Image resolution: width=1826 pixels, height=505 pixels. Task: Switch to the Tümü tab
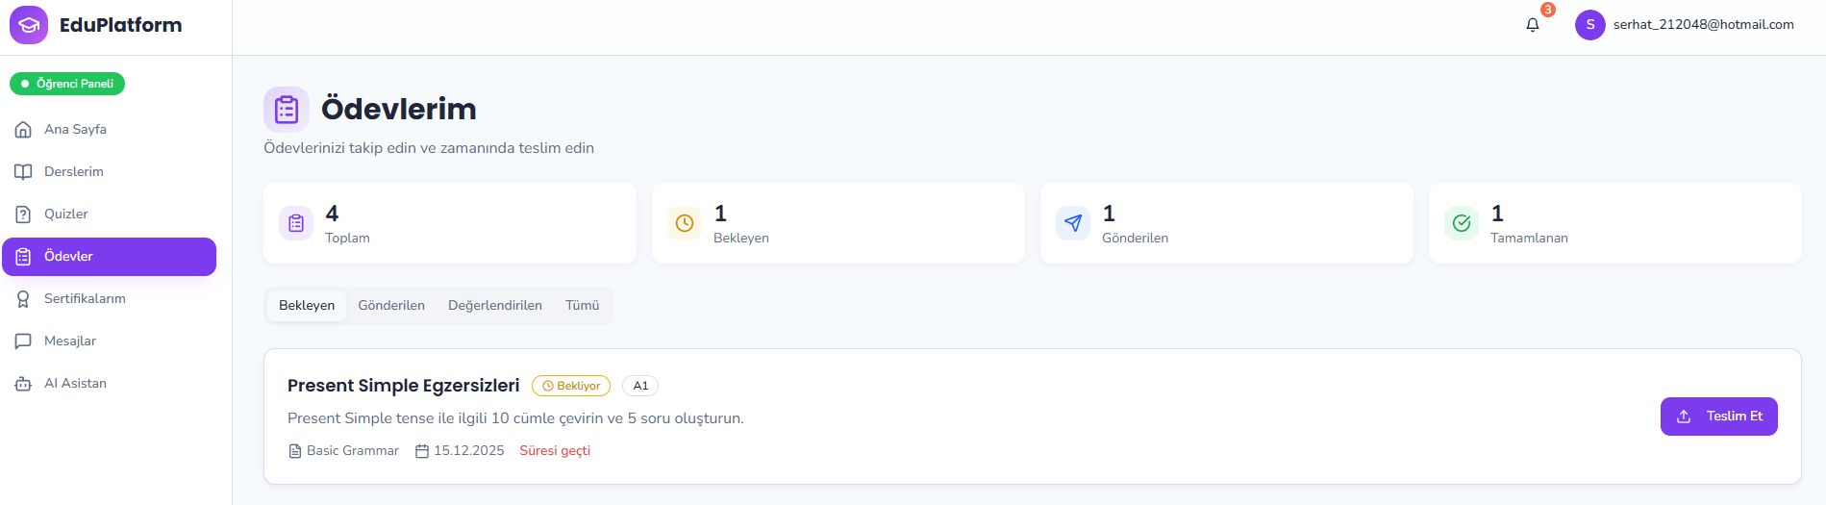tap(582, 305)
